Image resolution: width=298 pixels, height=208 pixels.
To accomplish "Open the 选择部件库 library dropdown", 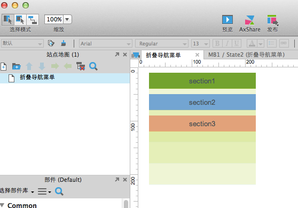I will click(17, 191).
